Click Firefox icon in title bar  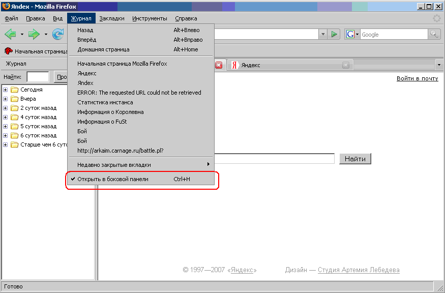click(6, 6)
